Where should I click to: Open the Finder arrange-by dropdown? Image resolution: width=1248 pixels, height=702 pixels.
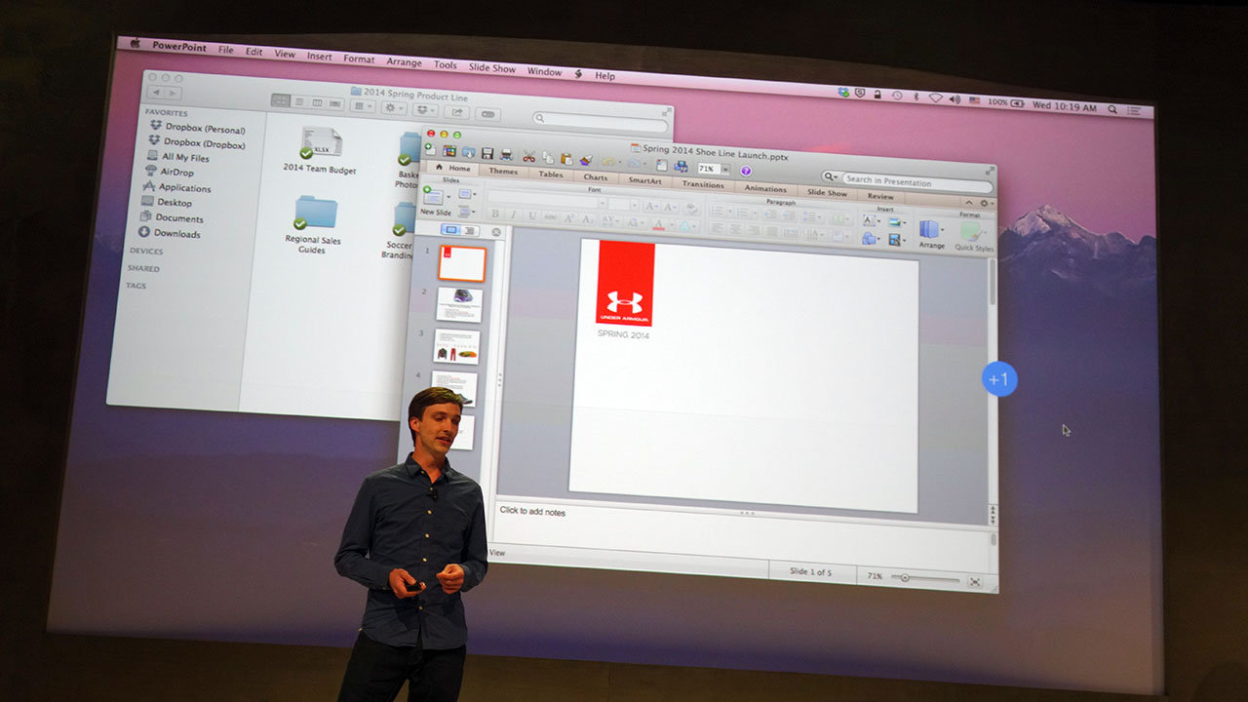pos(363,105)
